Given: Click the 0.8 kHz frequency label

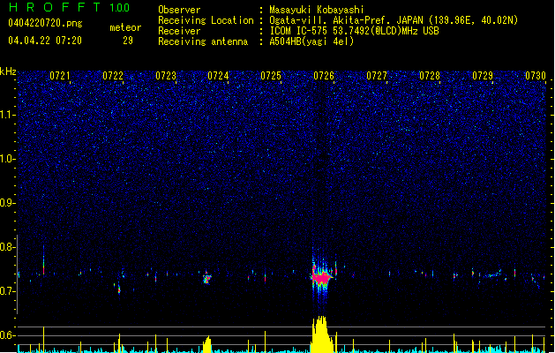Looking at the screenshot, I should [x=8, y=247].
